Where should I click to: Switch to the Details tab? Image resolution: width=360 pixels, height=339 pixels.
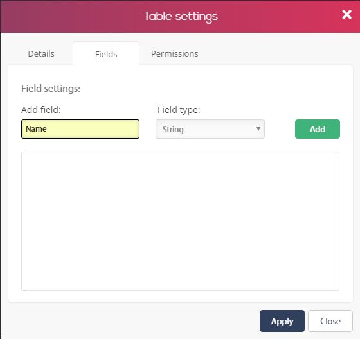[x=41, y=54]
